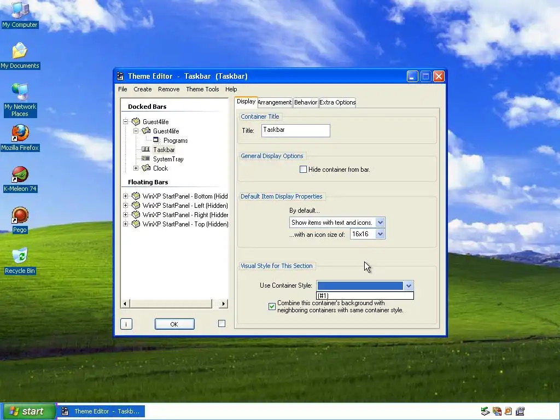The width and height of the screenshot is (560, 420).
Task: Click the Windows start button
Action: (x=28, y=411)
